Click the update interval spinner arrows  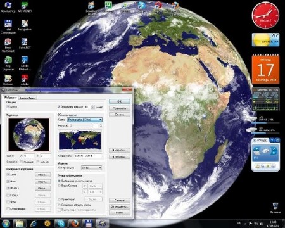(92, 107)
